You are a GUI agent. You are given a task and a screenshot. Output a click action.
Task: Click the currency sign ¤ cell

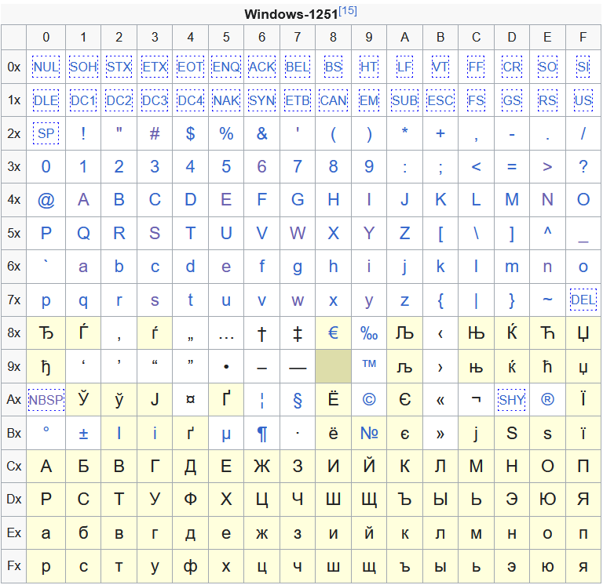point(190,399)
